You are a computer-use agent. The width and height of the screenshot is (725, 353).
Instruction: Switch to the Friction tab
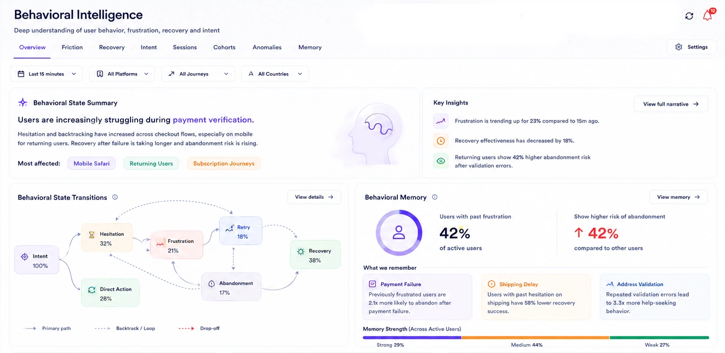(x=72, y=48)
